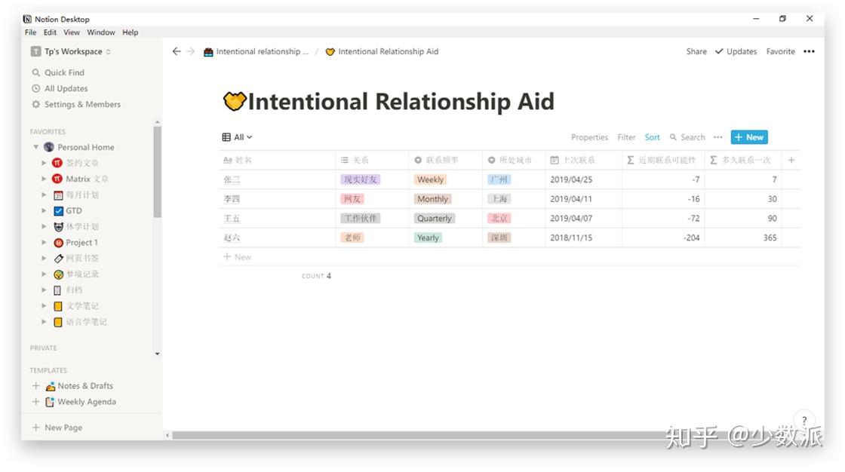845x472 pixels.
Task: Click the heart emoji page icon beside title
Action: (x=235, y=101)
